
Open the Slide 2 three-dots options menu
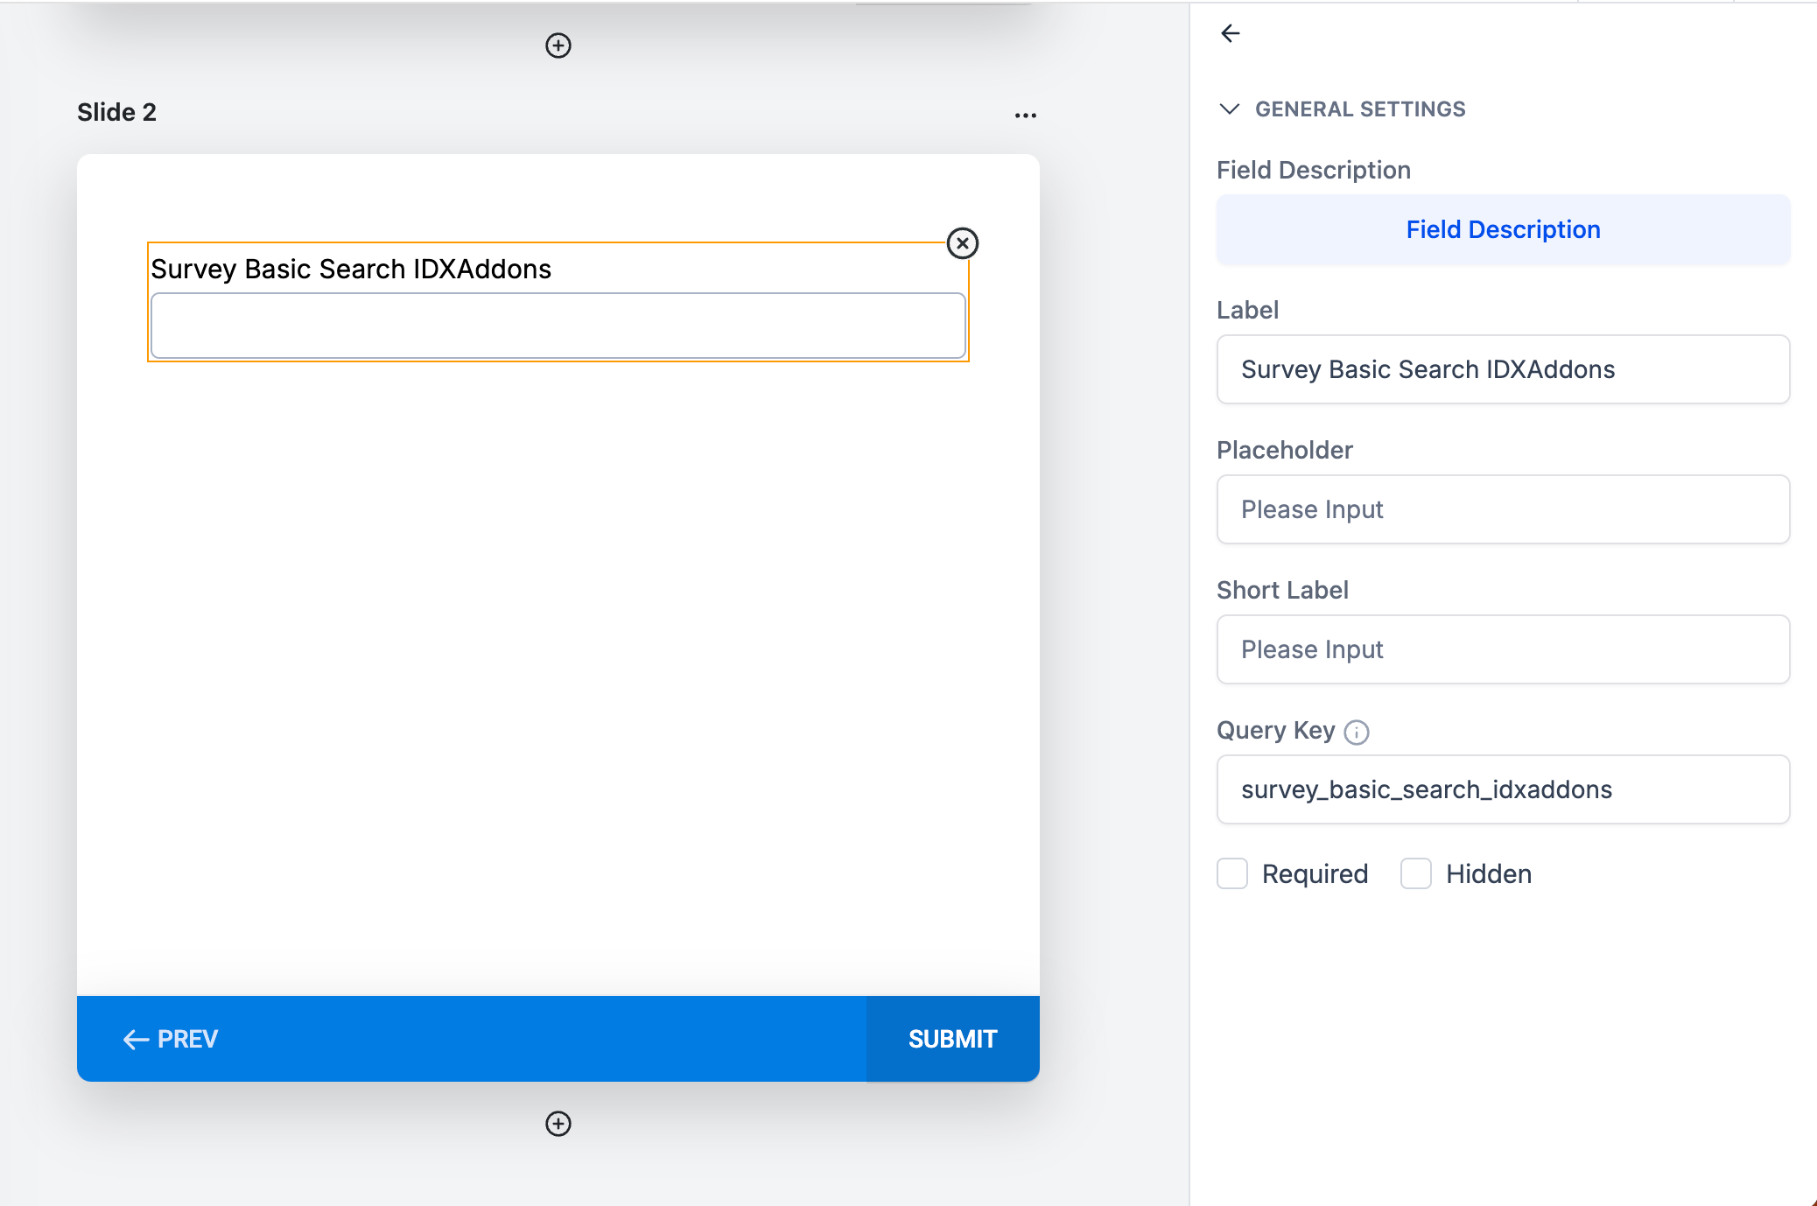coord(1026,115)
